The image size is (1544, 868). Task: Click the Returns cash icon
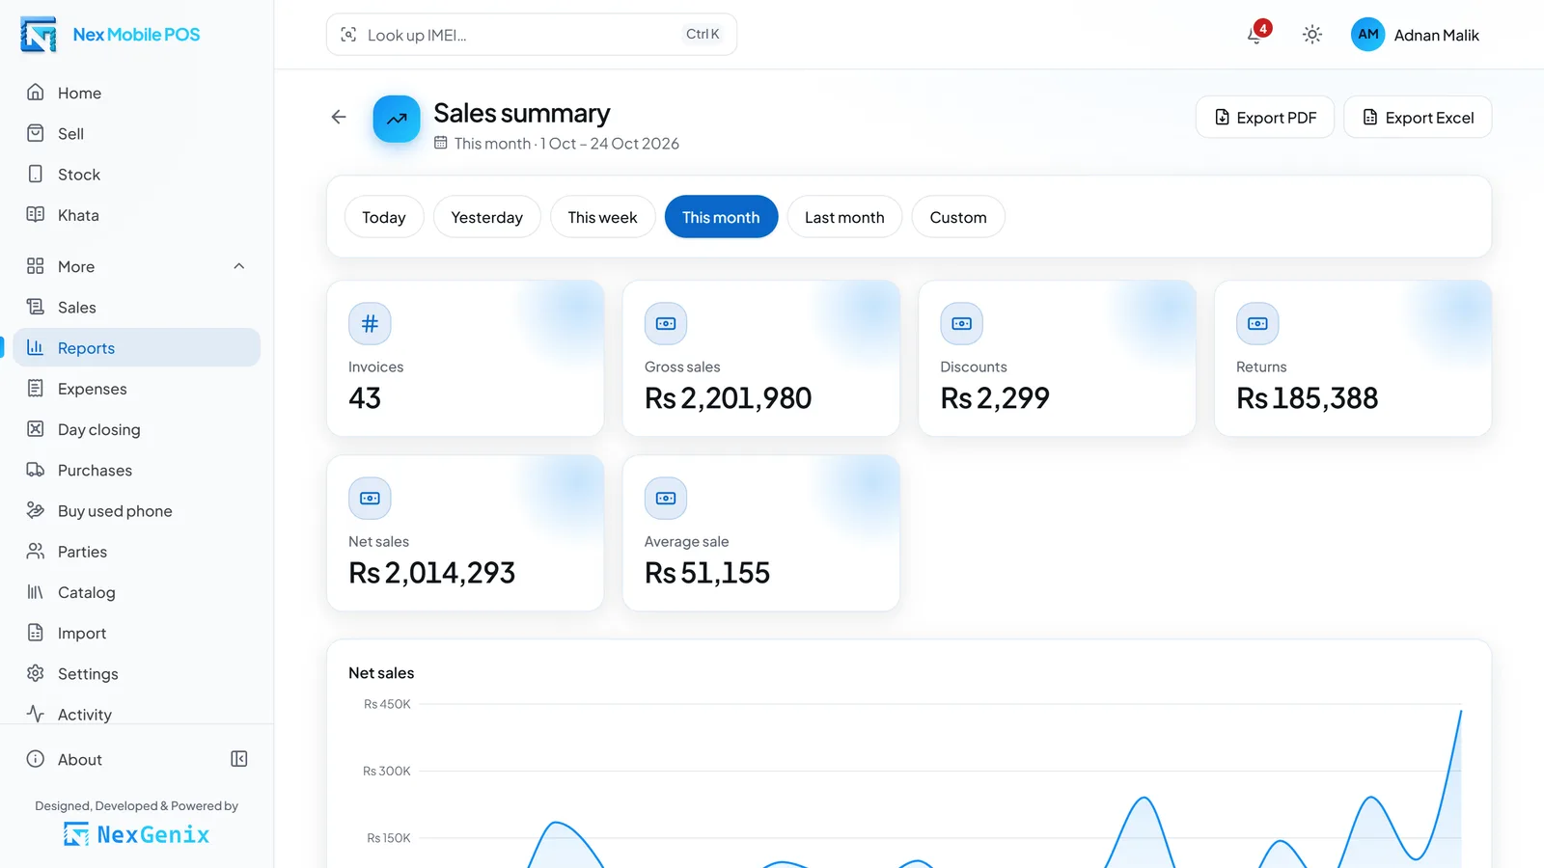click(x=1257, y=324)
